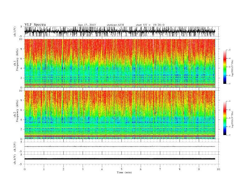
Task: Click the ch.1 spectrogram color scale bar
Action: (x=225, y=67)
